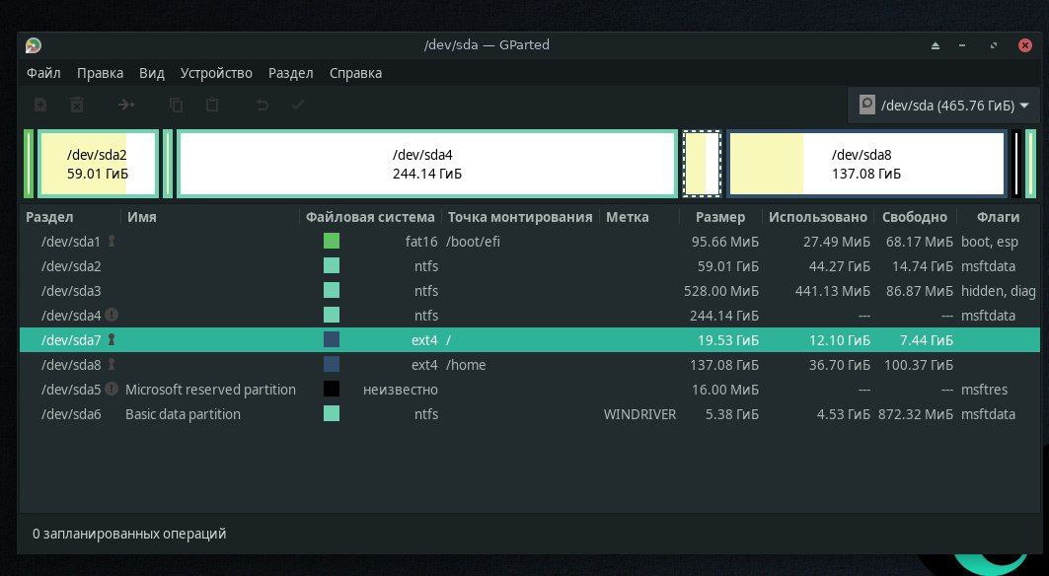This screenshot has height=576, width=1049.
Task: Open the Вид menu
Action: pyautogui.click(x=152, y=73)
